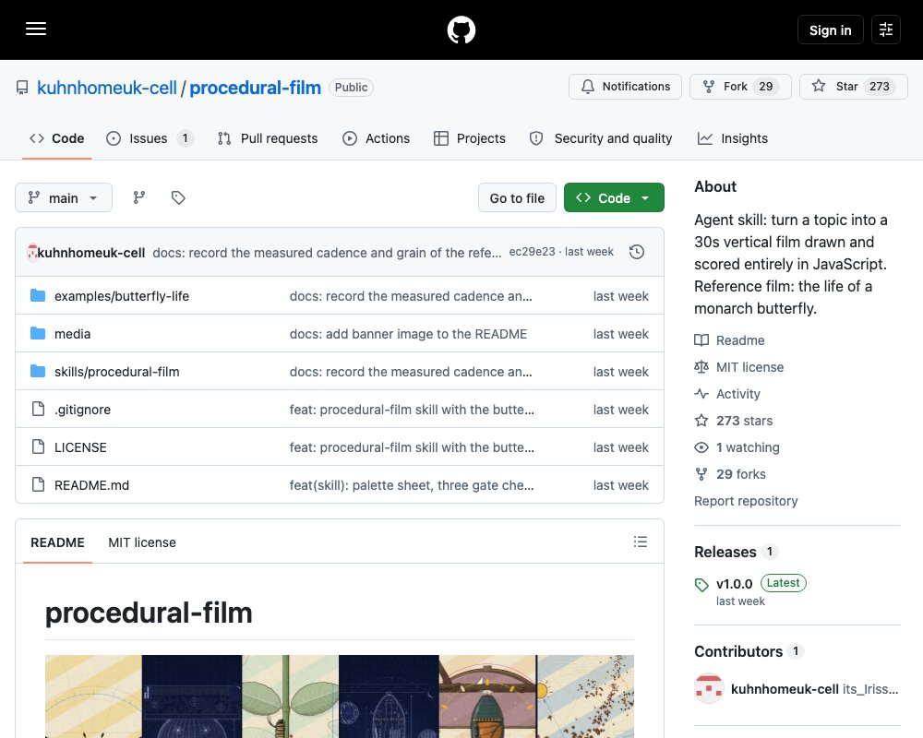Open commit hash ec29e23

point(532,252)
